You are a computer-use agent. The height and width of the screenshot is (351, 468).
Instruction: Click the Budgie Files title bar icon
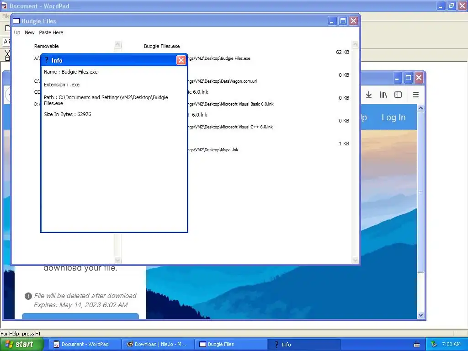click(x=16, y=21)
